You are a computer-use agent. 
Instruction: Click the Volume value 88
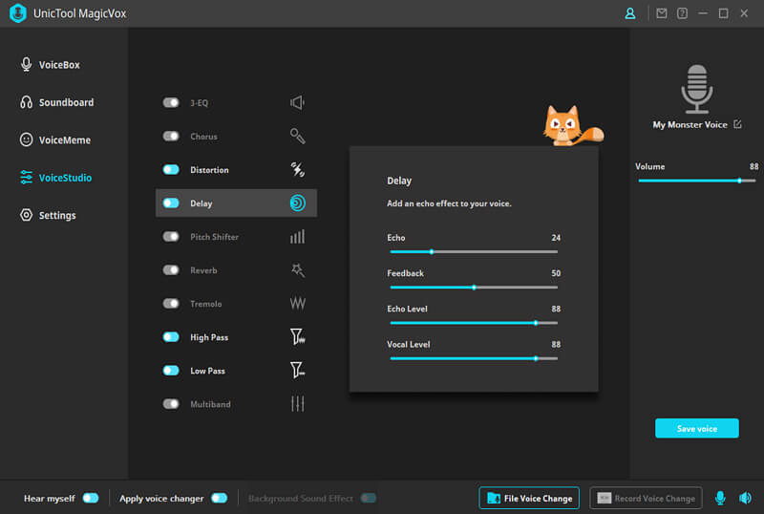tap(753, 166)
